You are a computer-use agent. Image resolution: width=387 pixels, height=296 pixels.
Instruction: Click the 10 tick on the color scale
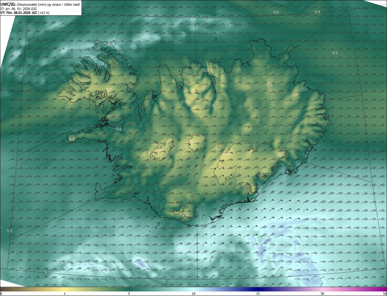[193, 294]
